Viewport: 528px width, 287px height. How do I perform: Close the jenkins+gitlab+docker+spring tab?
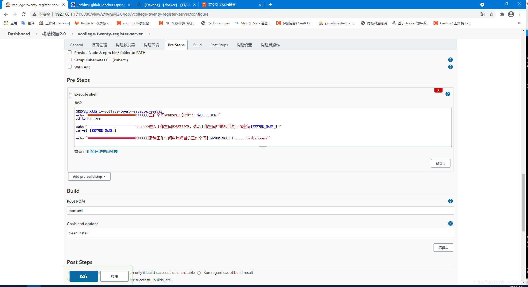(x=129, y=5)
